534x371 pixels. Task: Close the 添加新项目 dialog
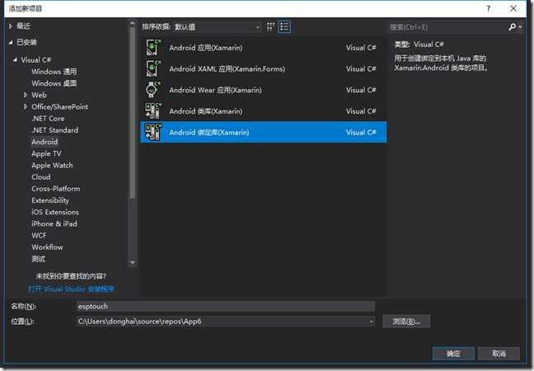(513, 8)
